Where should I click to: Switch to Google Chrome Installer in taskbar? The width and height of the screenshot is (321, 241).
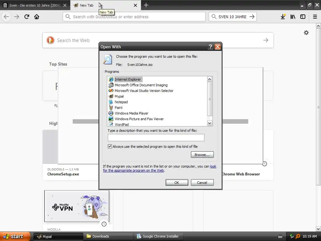tap(159, 237)
